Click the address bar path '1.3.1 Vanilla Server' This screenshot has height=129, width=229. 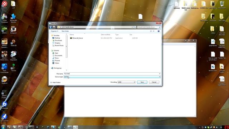click(x=68, y=27)
